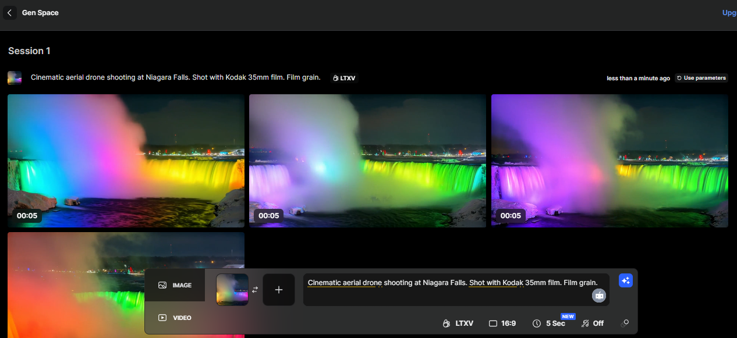737x338 pixels.
Task: Toggle the Off setting with crossed wand icon
Action: 593,323
